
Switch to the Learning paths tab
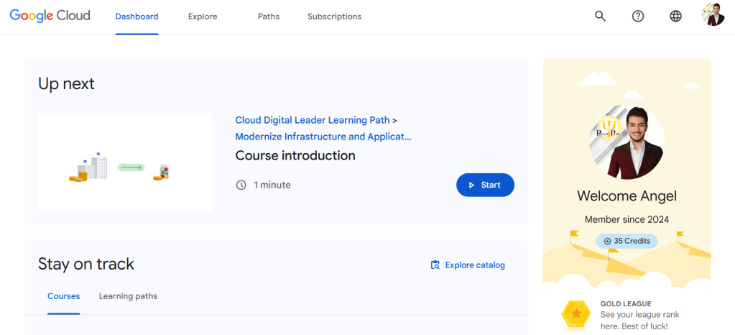coord(128,296)
